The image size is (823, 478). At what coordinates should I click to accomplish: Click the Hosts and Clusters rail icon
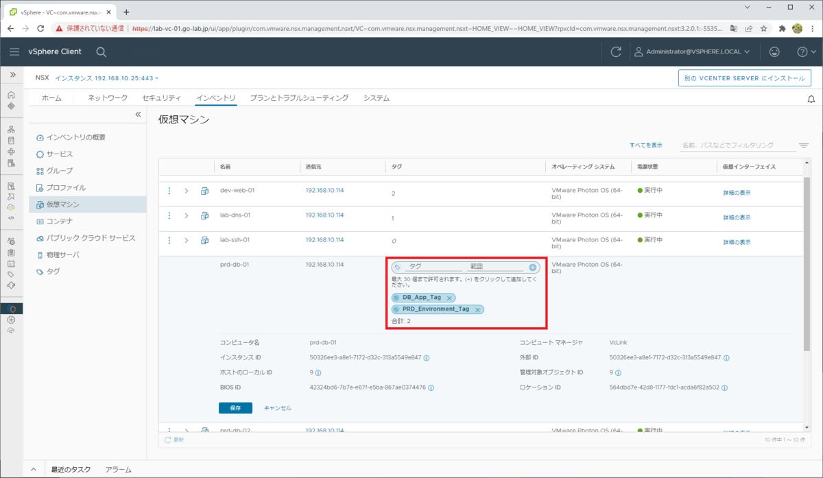point(11,129)
